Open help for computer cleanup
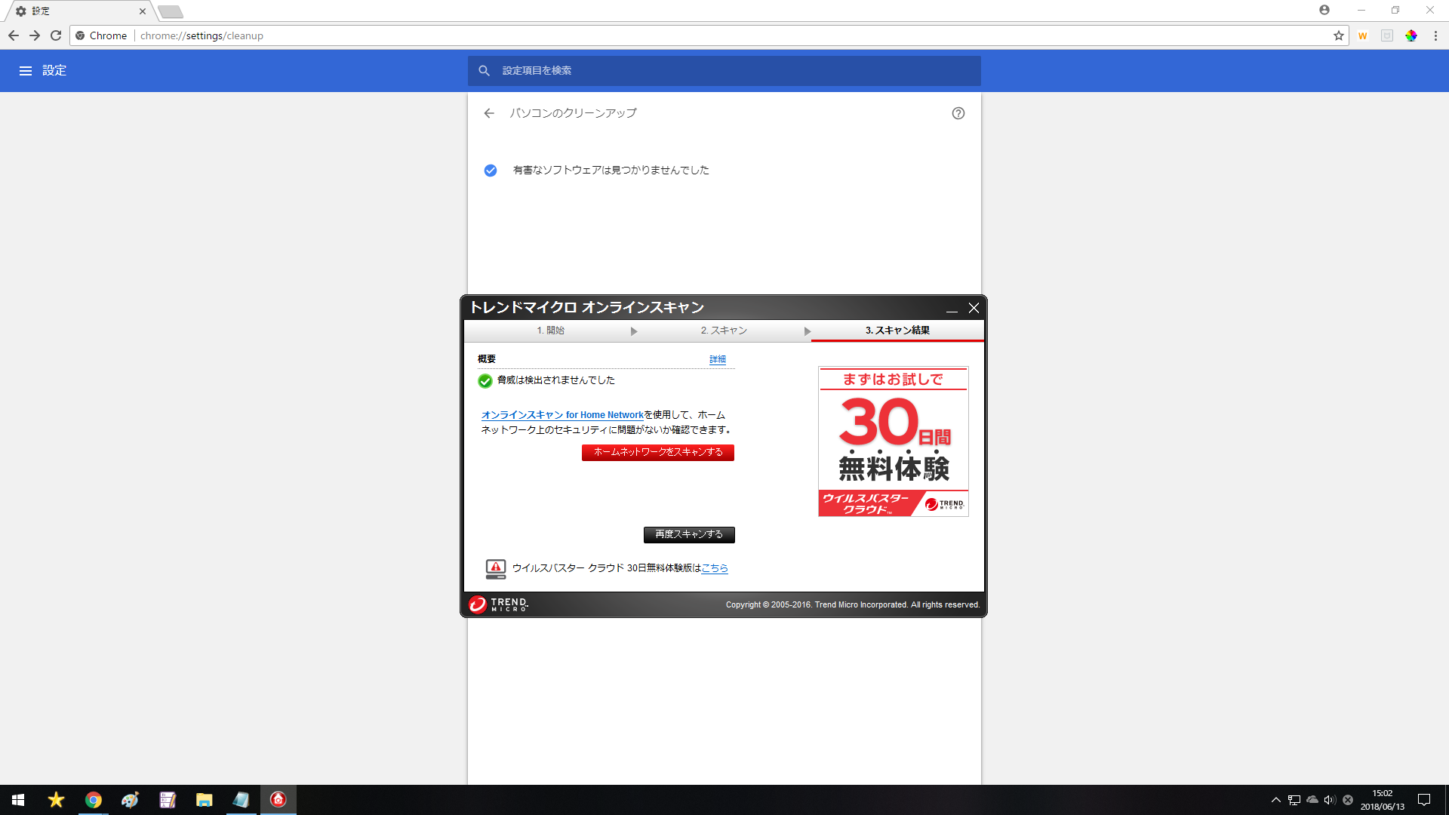The width and height of the screenshot is (1449, 815). (958, 113)
